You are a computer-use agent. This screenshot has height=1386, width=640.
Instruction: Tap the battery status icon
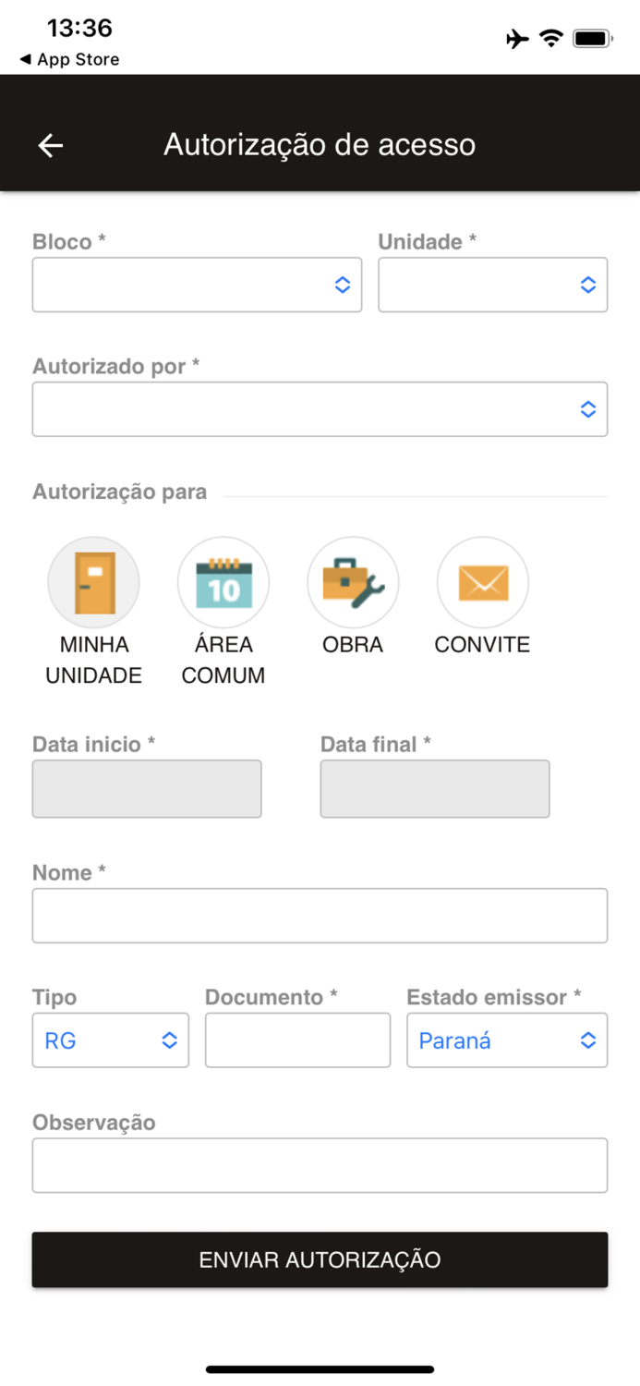[x=590, y=38]
